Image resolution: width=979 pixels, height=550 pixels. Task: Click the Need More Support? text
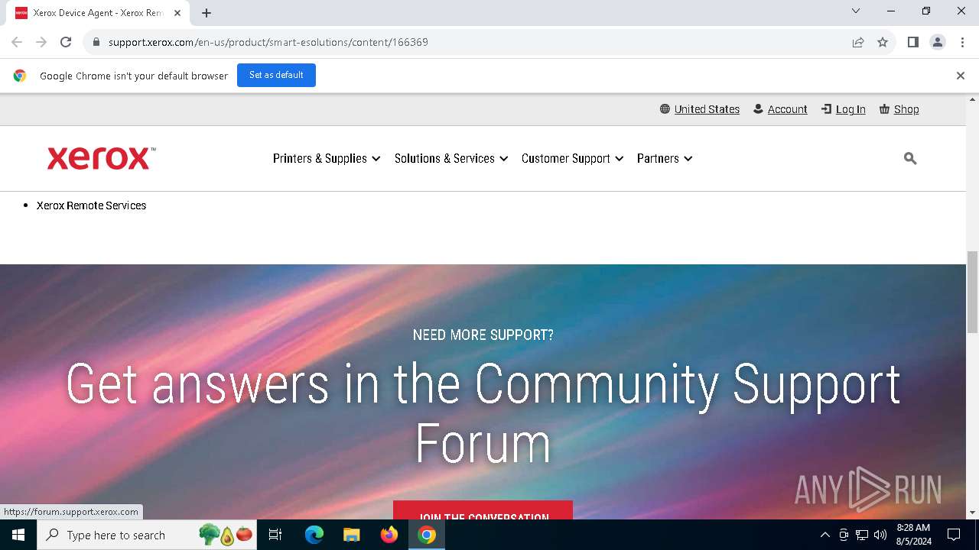(483, 335)
